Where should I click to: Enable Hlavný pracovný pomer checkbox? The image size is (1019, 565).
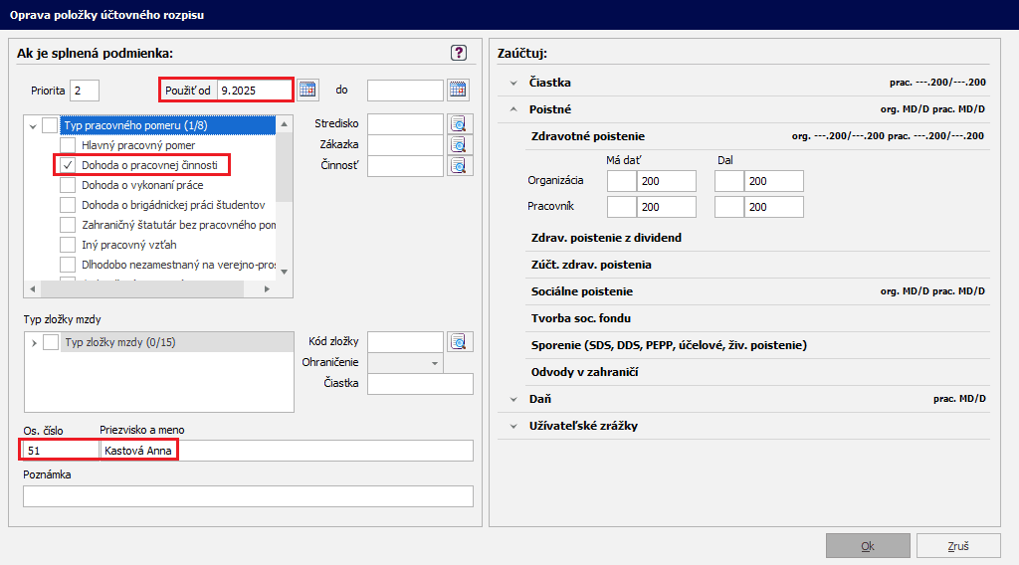[68, 145]
